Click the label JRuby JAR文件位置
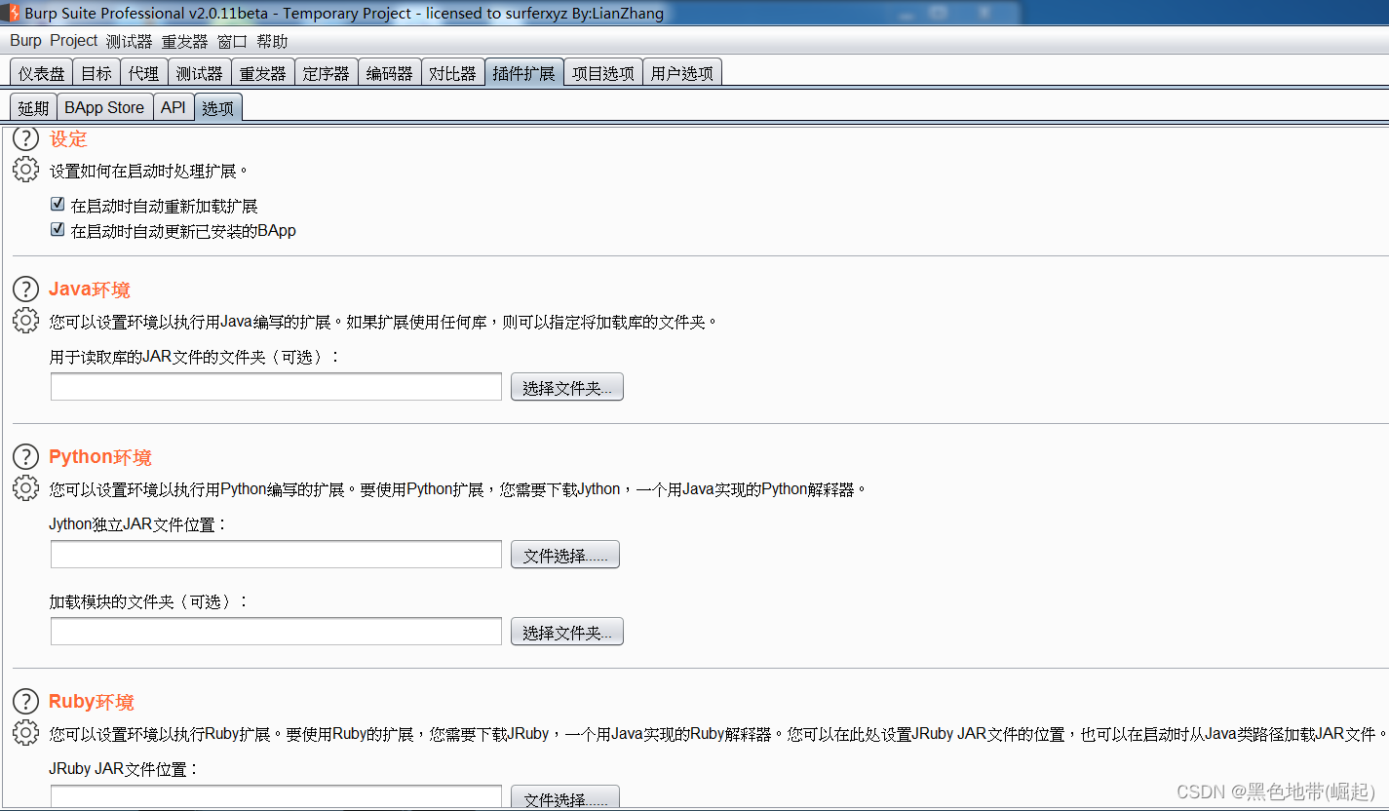This screenshot has height=811, width=1389. [124, 768]
